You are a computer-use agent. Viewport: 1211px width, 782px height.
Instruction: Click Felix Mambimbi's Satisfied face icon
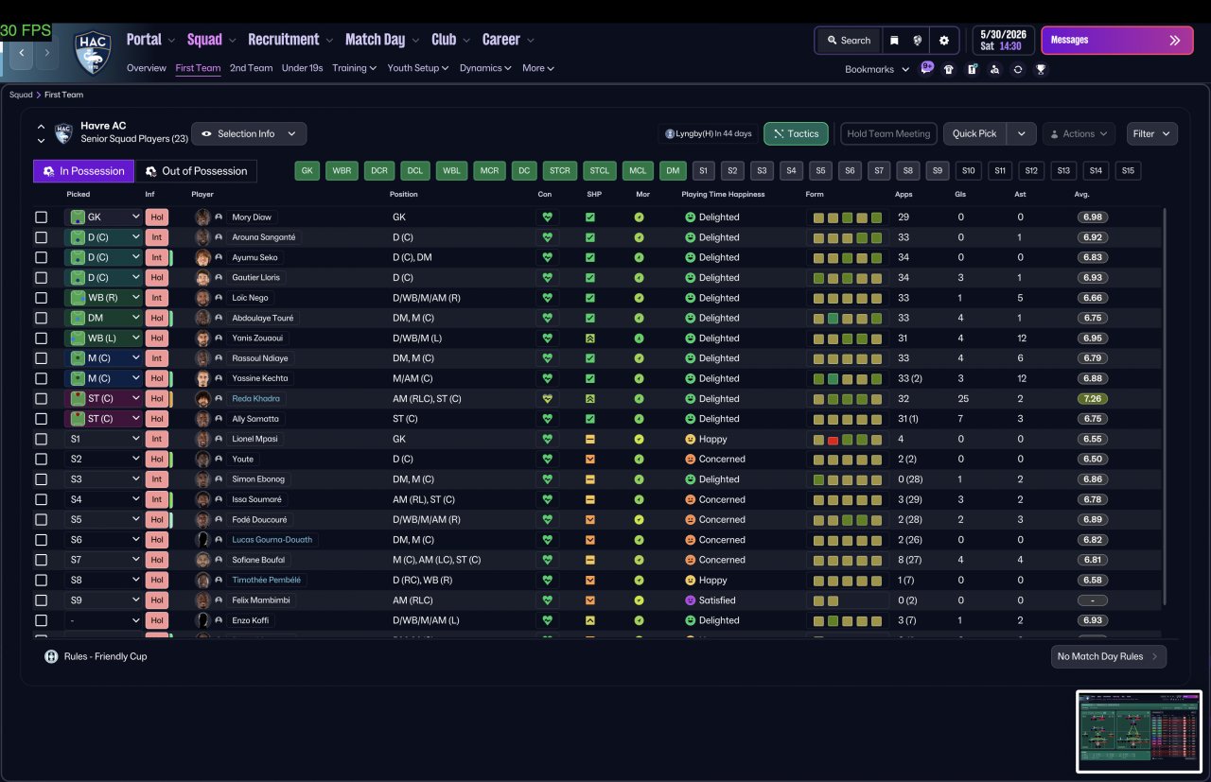[x=690, y=600]
